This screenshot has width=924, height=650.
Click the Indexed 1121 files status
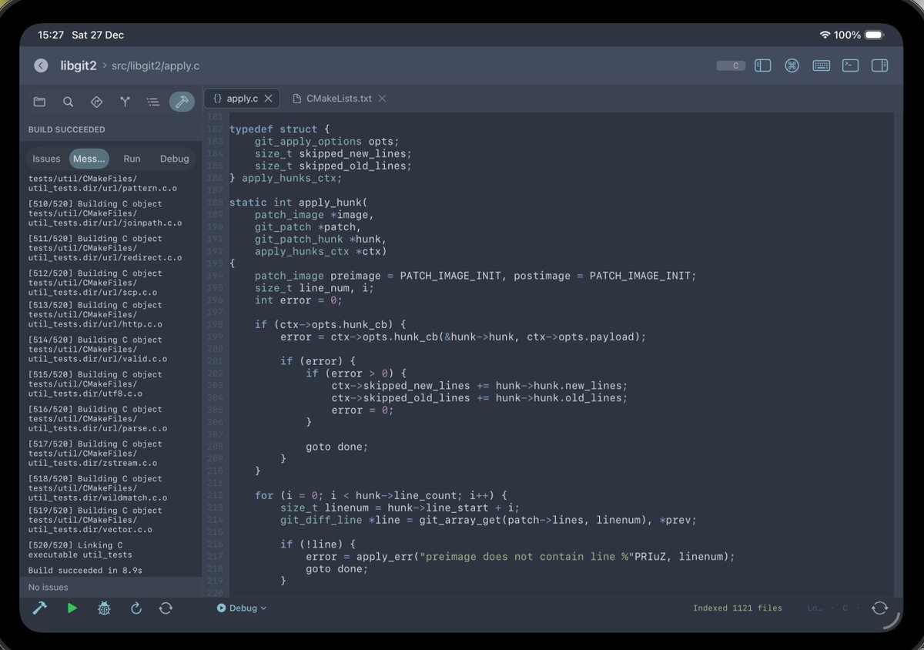(737, 608)
